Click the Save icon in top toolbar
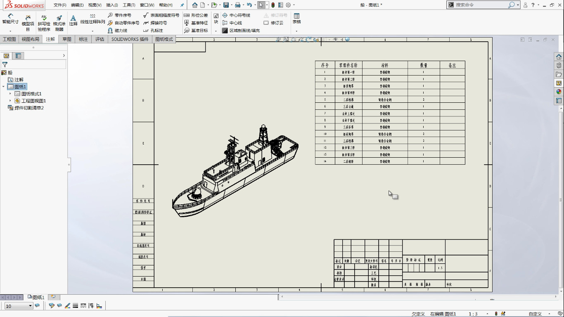The height and width of the screenshot is (317, 564). 226,5
